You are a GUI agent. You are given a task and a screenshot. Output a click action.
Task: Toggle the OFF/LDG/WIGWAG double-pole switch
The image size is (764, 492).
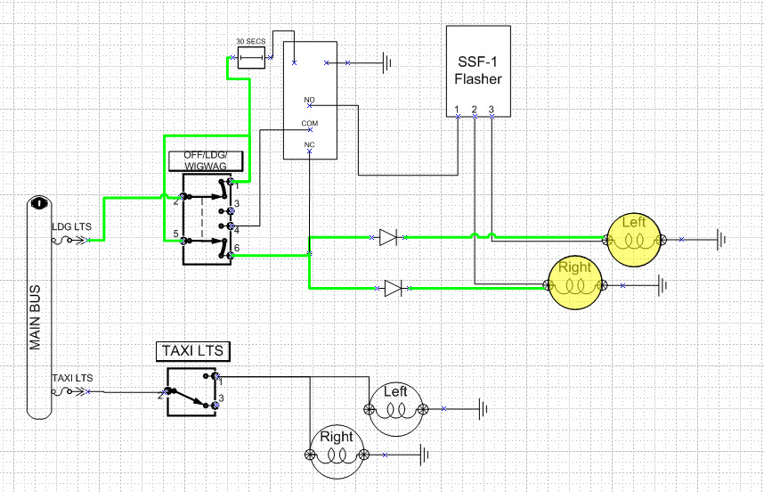pyautogui.click(x=207, y=219)
